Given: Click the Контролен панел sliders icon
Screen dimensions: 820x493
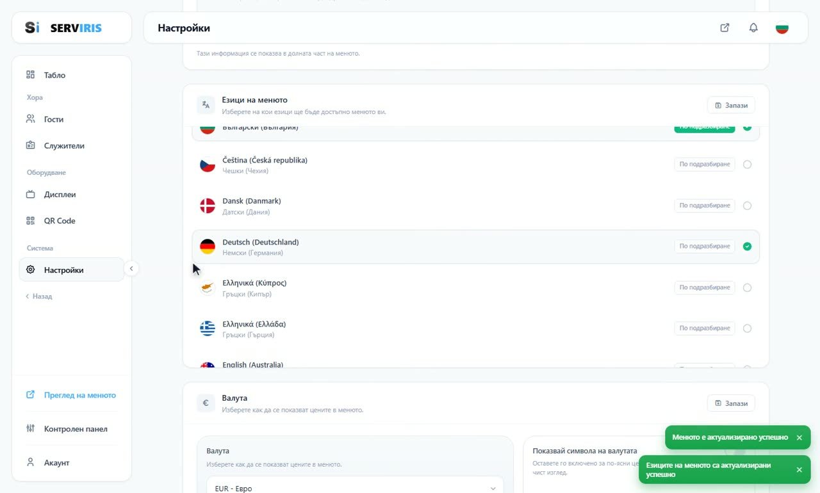Looking at the screenshot, I should (x=30, y=429).
